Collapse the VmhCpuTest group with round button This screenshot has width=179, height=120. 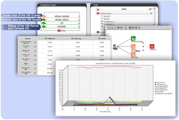coord(151,13)
